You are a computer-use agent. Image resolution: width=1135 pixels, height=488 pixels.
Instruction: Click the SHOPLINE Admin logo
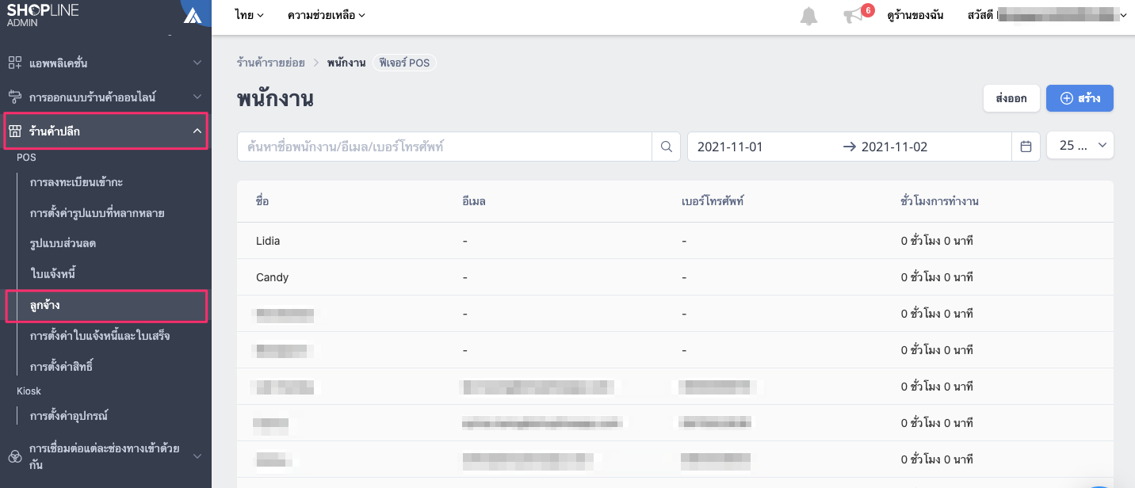[44, 14]
